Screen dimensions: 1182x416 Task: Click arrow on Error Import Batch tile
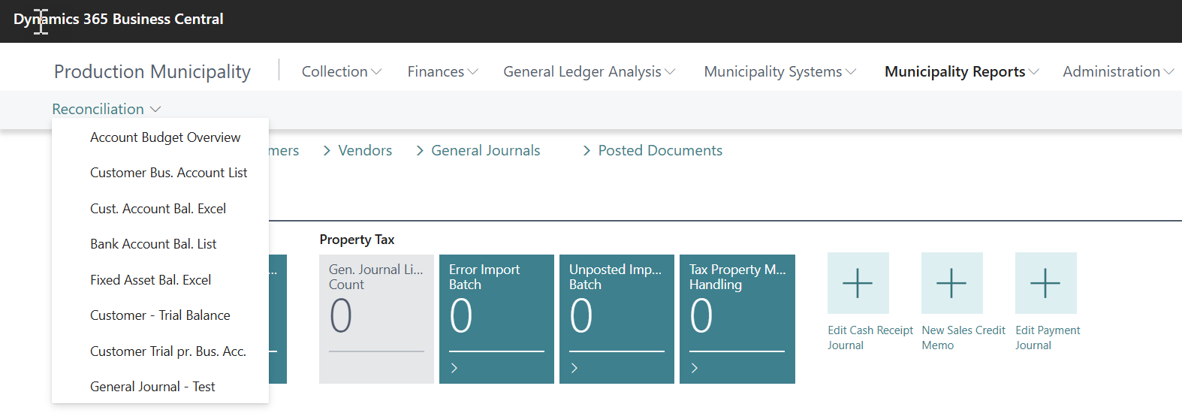(454, 368)
